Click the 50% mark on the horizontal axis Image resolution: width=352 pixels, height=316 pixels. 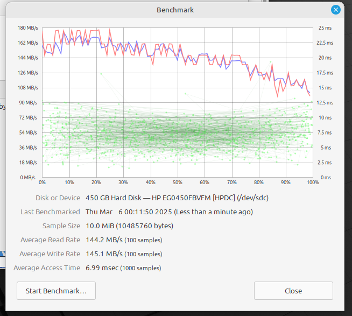click(178, 182)
